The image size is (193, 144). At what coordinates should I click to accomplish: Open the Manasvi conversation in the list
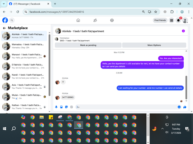24,56
